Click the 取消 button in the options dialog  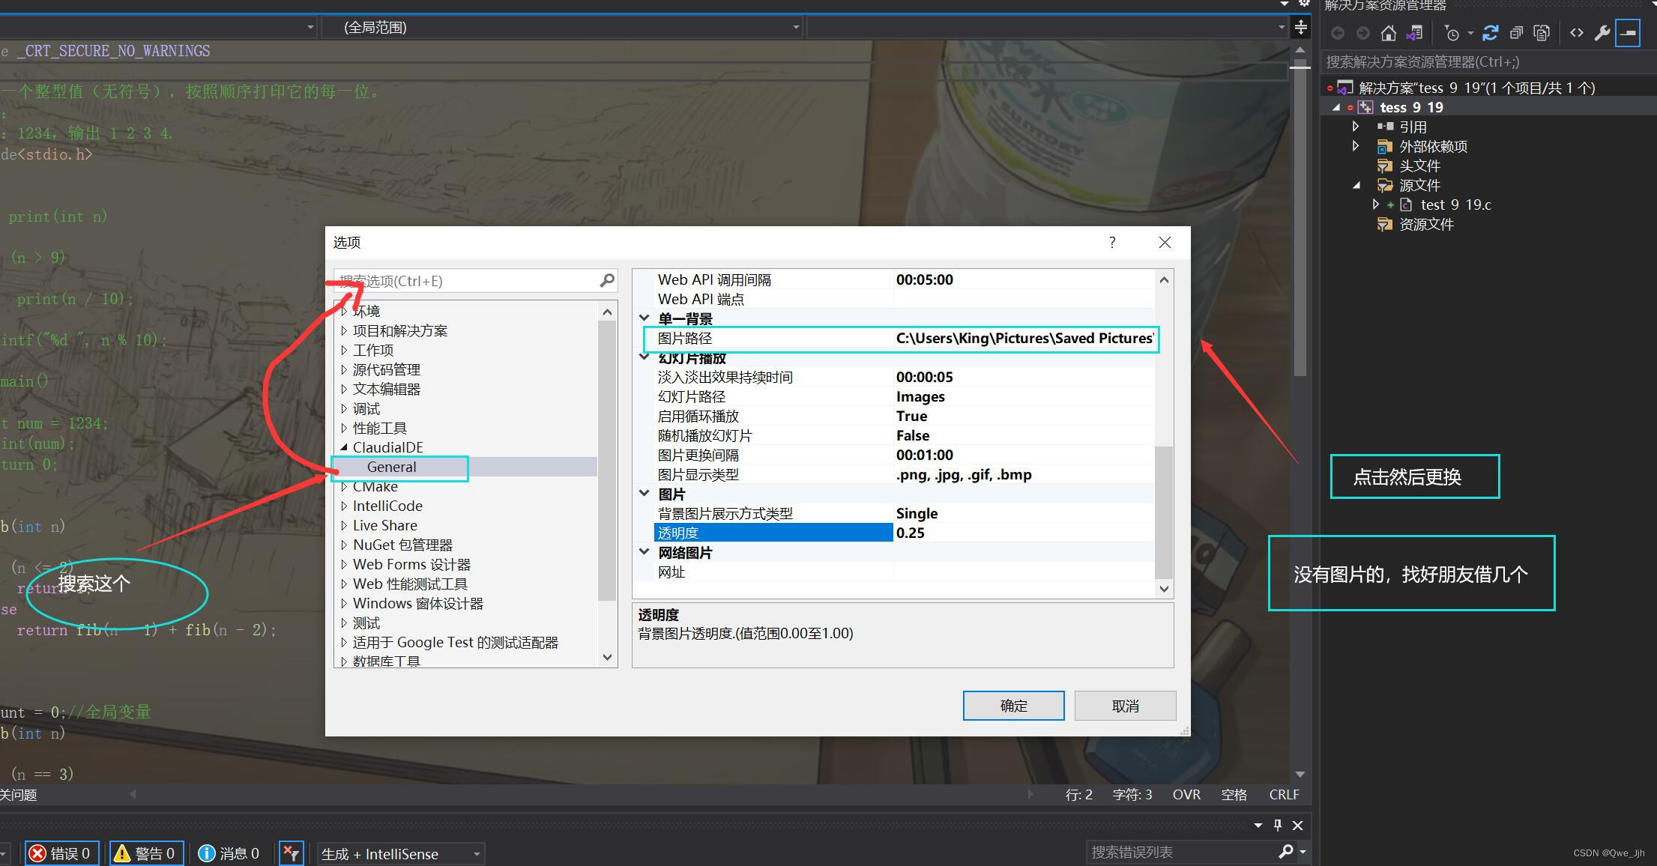pyautogui.click(x=1125, y=705)
